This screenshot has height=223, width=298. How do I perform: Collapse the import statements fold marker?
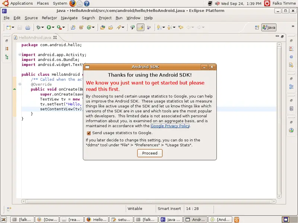(x=20, y=55)
